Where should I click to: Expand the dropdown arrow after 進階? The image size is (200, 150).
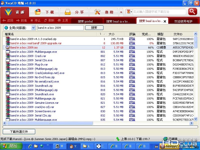[121, 12]
